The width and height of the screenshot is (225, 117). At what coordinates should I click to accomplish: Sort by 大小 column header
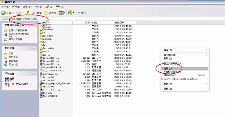[82, 22]
